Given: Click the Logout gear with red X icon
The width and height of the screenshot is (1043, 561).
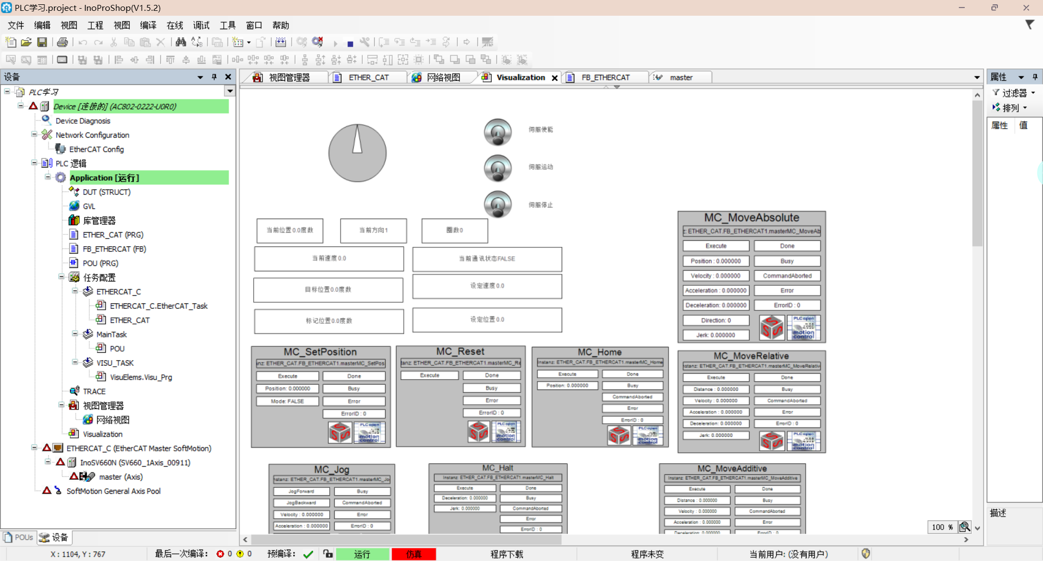Looking at the screenshot, I should click(318, 42).
